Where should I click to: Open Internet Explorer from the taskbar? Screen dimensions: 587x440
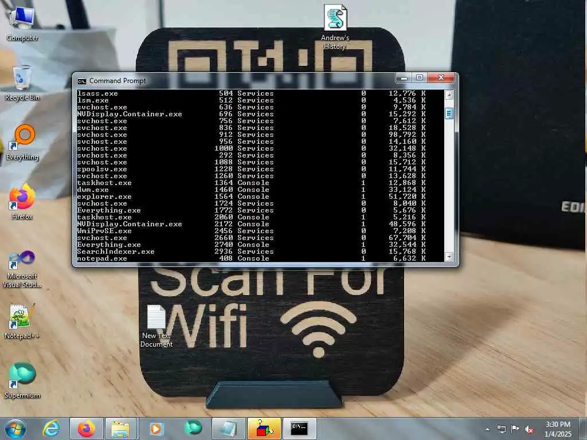pyautogui.click(x=51, y=429)
